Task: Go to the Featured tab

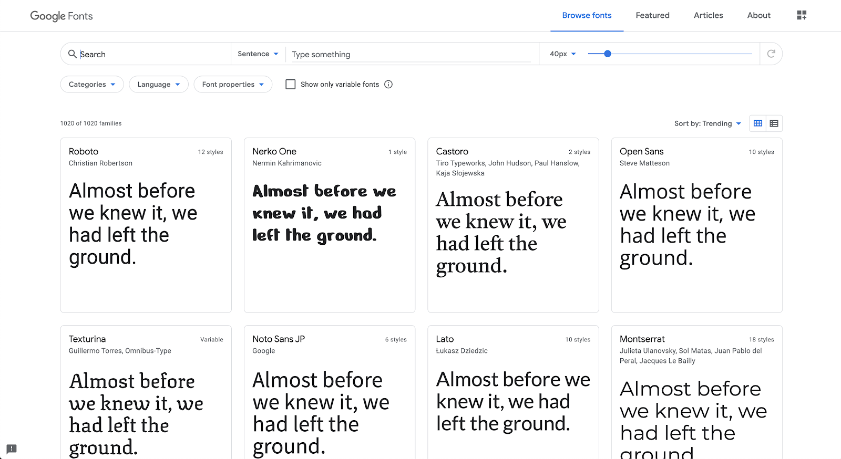Action: coord(652,16)
